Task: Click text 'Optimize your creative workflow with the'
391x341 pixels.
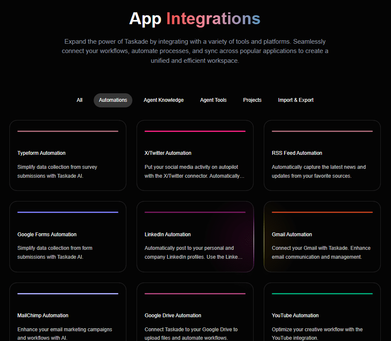Action: coord(317,330)
